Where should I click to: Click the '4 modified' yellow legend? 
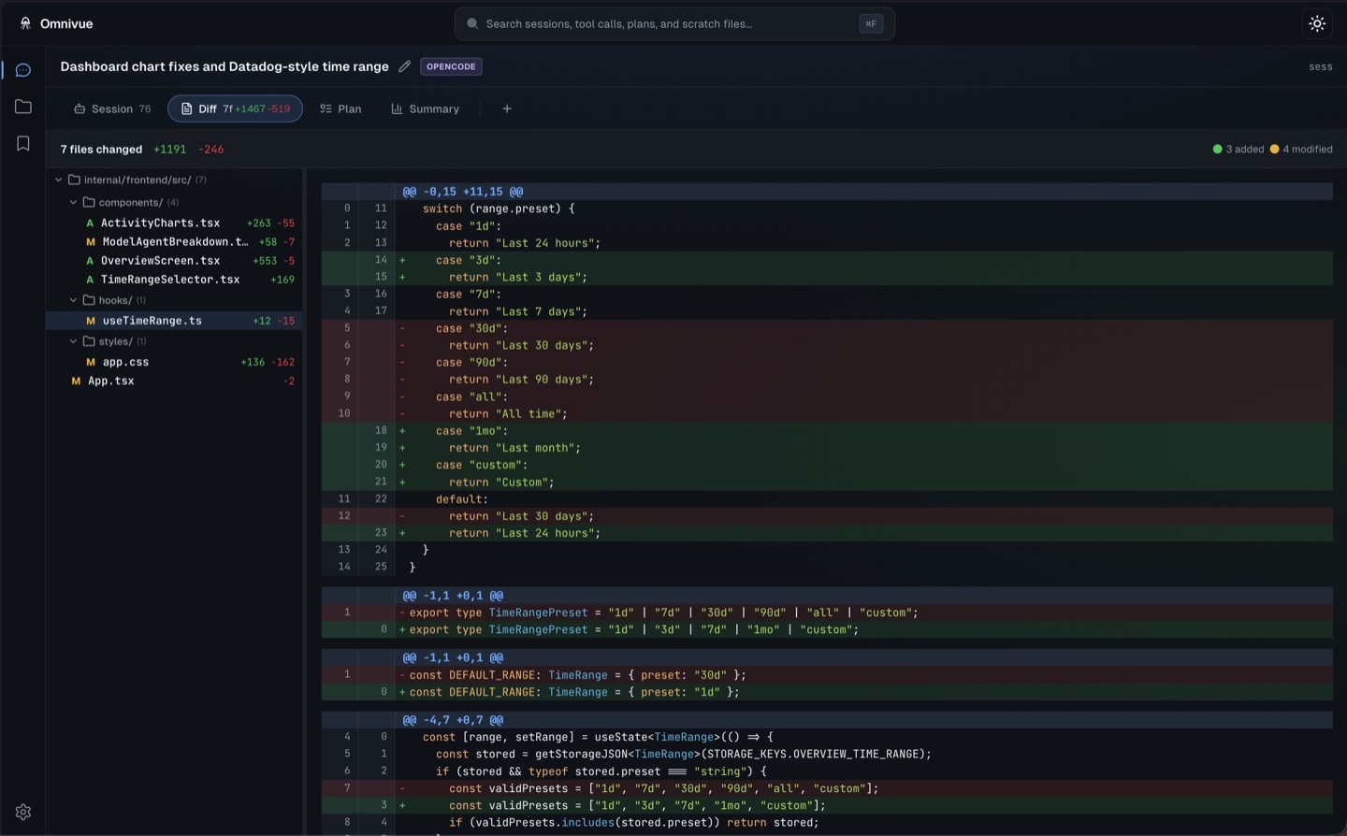(x=1301, y=149)
